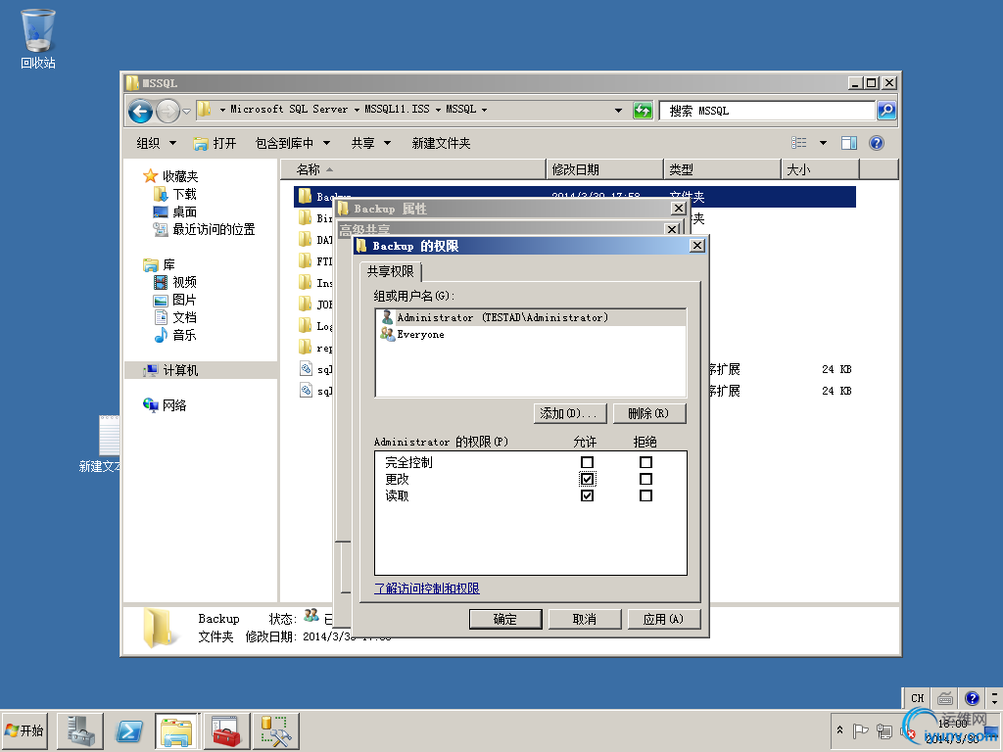Toggle the preview pane icon
The image size is (1003, 752).
849,143
